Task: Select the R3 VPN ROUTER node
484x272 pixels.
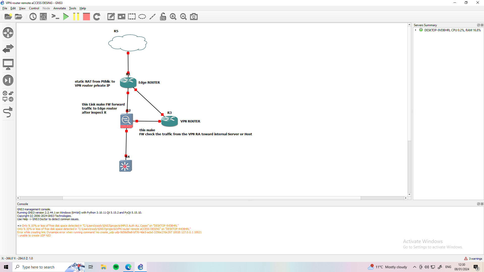Action: coord(169,121)
